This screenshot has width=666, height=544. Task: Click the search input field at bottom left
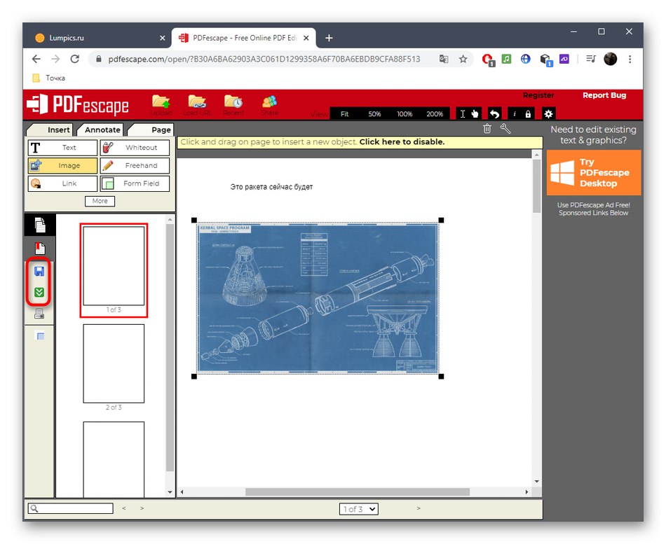pyautogui.click(x=70, y=508)
